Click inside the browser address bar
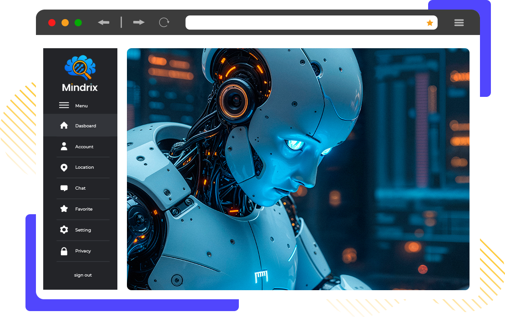This screenshot has width=505, height=317. (305, 23)
